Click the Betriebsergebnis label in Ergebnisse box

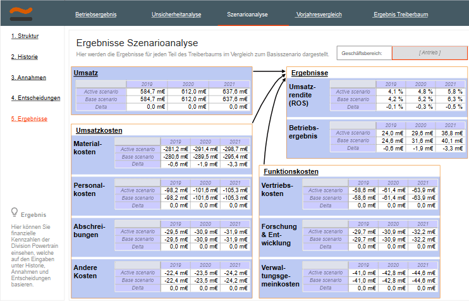click(303, 132)
